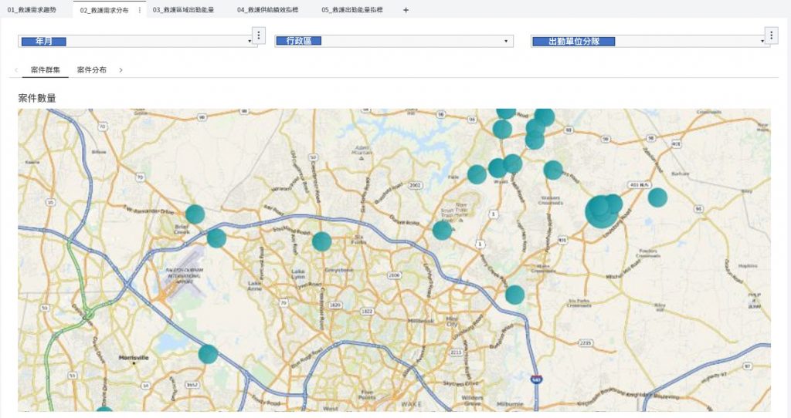
Task: Open kebab menu beside 出勤單位分隊 filter
Action: (x=772, y=35)
